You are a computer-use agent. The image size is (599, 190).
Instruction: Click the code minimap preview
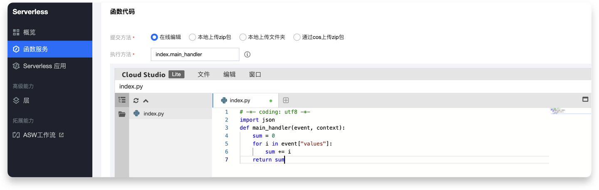570,111
